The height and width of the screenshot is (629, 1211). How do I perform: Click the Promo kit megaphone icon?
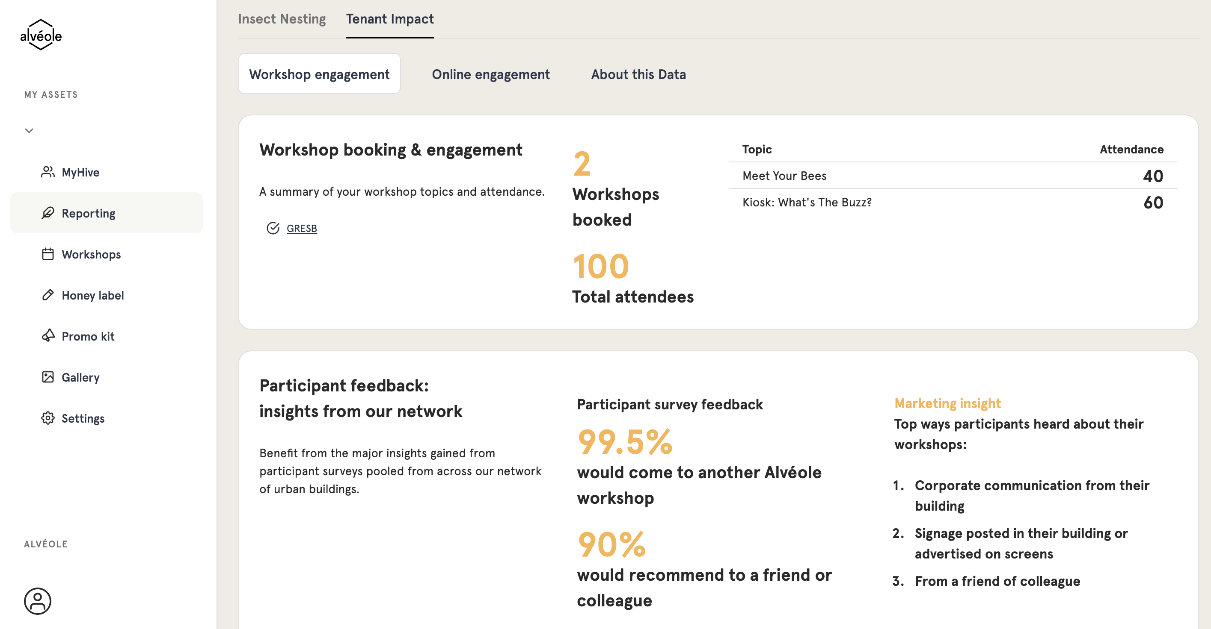[x=47, y=335]
